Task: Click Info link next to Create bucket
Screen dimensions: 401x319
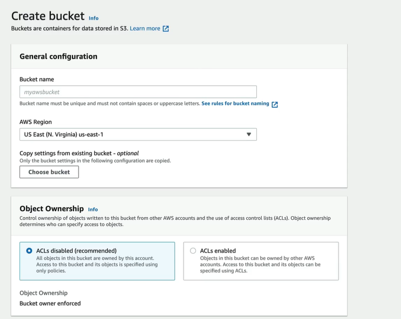Action: [x=94, y=18]
